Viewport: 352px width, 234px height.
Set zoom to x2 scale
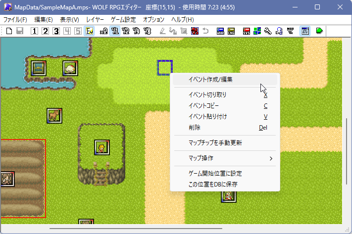pyautogui.click(x=103, y=31)
